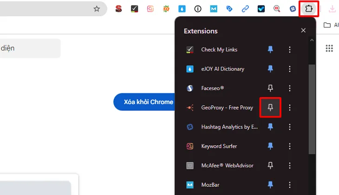
Task: Launch Check My Links from the toolbar
Action: click(134, 9)
